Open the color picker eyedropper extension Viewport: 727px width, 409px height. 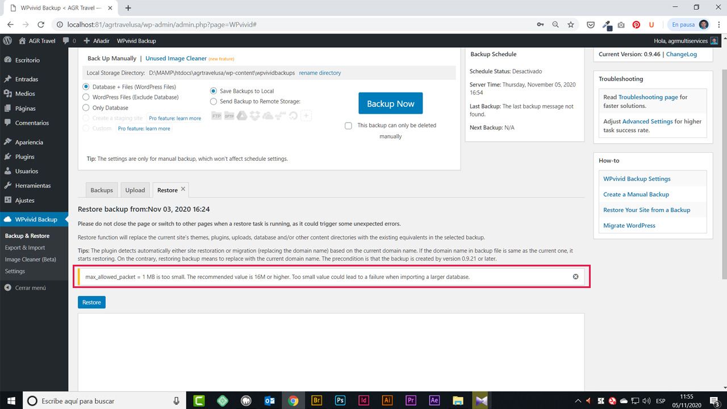click(606, 25)
